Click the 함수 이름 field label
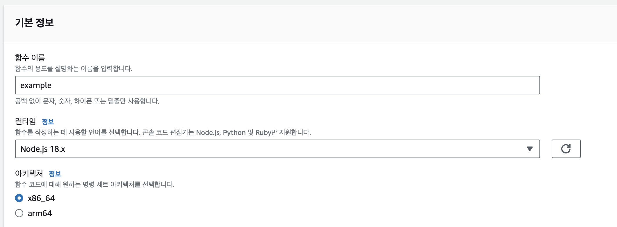The image size is (617, 227). (30, 58)
